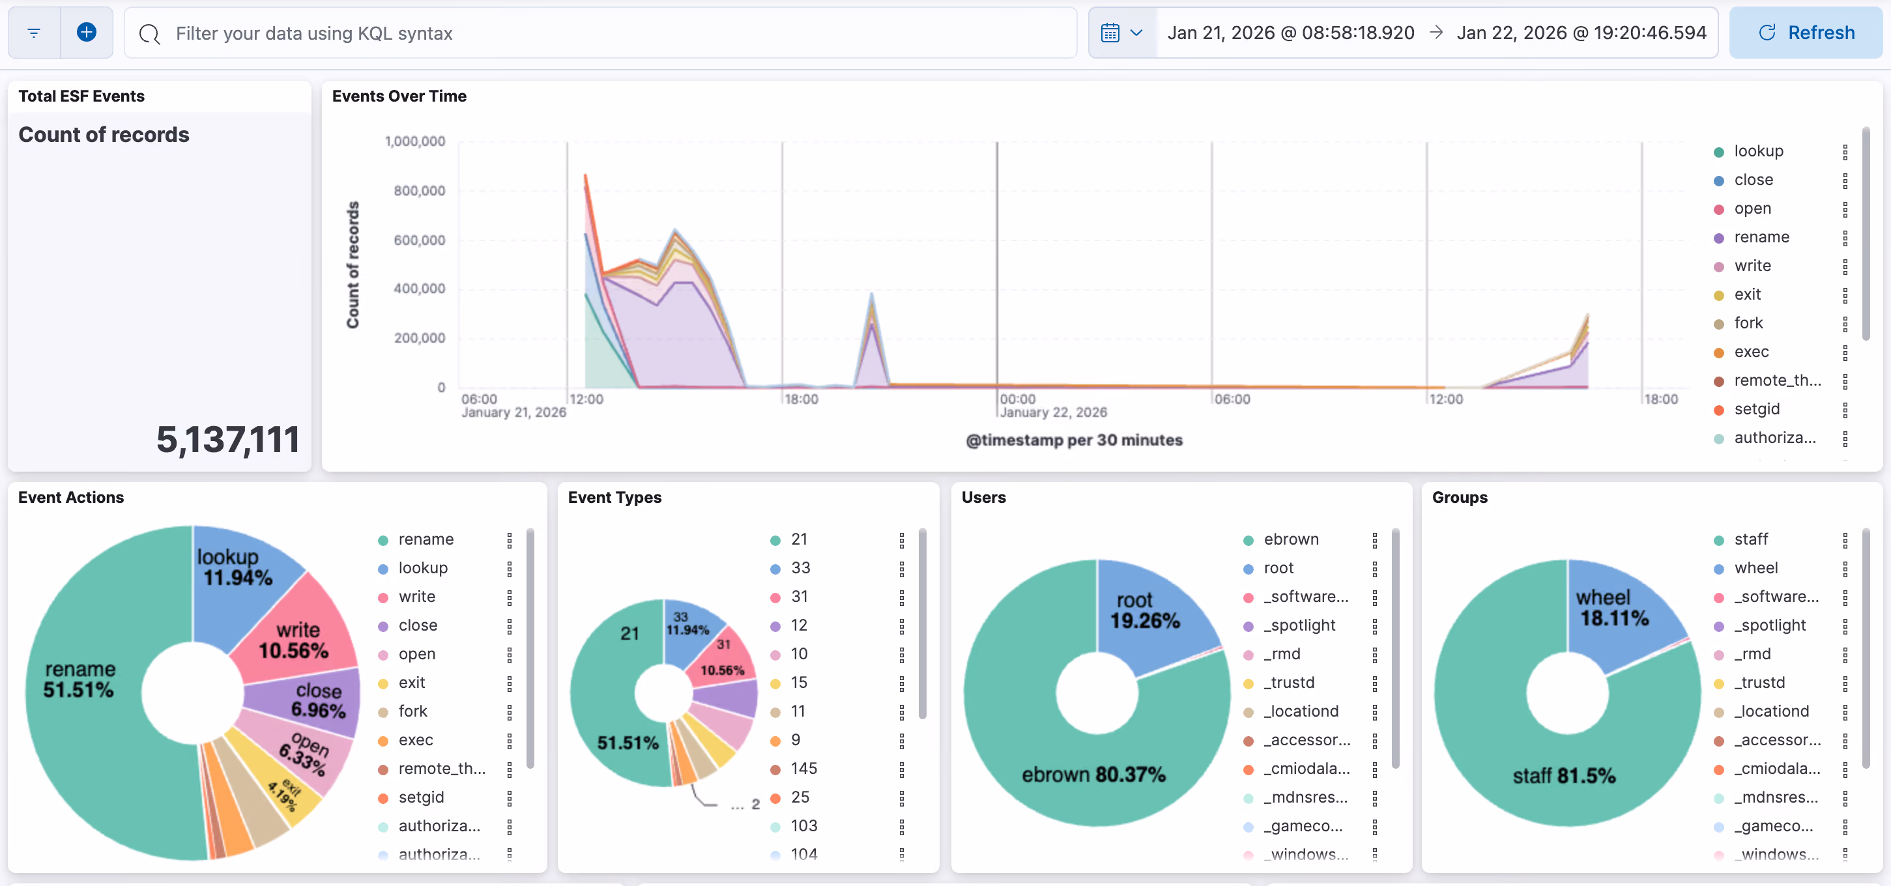Toggle the staff group legend entry
The width and height of the screenshot is (1891, 886).
(x=1751, y=539)
